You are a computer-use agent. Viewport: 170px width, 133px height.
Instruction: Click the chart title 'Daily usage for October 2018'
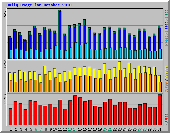click(39, 5)
